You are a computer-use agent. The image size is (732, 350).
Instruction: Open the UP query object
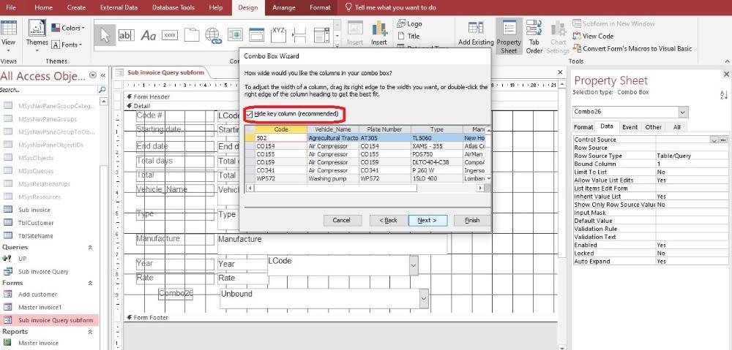click(x=23, y=258)
